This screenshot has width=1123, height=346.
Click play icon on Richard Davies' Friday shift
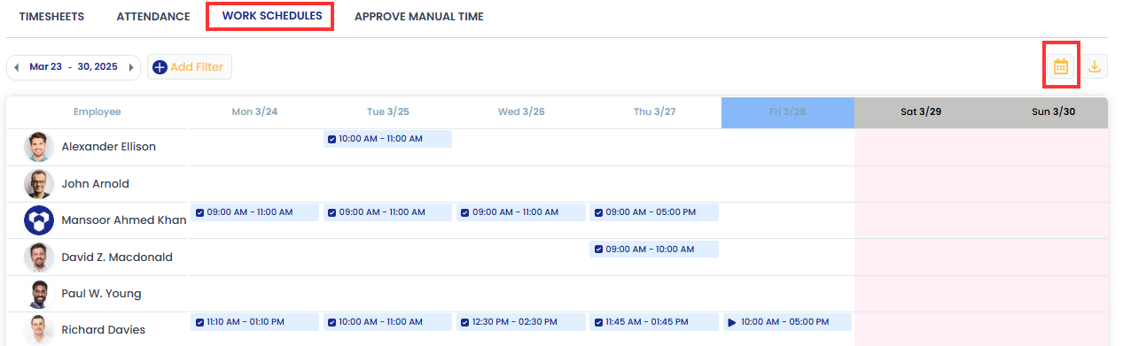click(732, 322)
